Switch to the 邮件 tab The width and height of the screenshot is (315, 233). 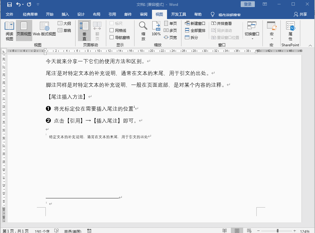[x=128, y=14]
